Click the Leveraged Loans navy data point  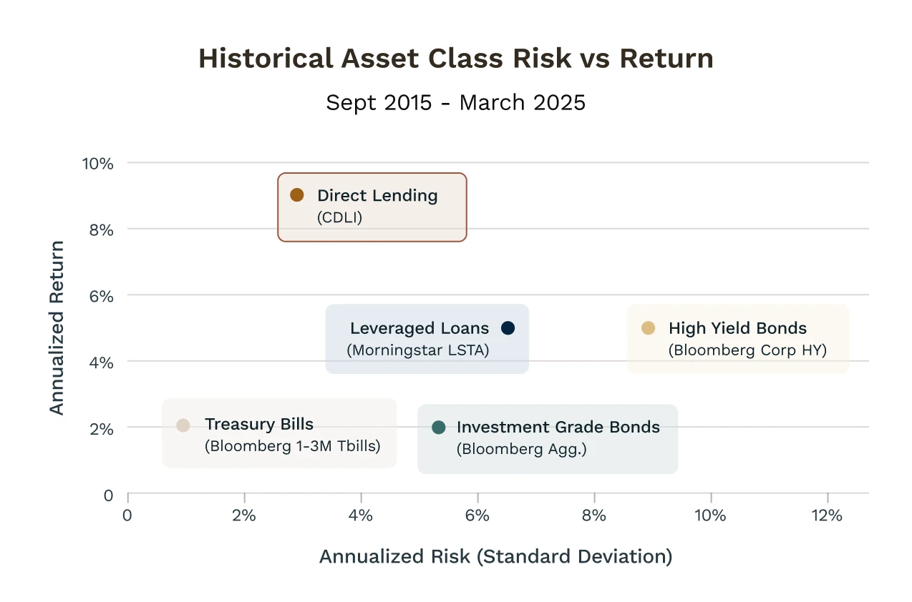(x=508, y=328)
